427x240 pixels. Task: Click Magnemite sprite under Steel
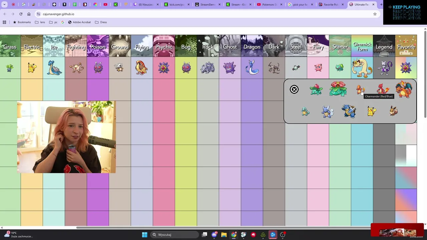pos(296,68)
